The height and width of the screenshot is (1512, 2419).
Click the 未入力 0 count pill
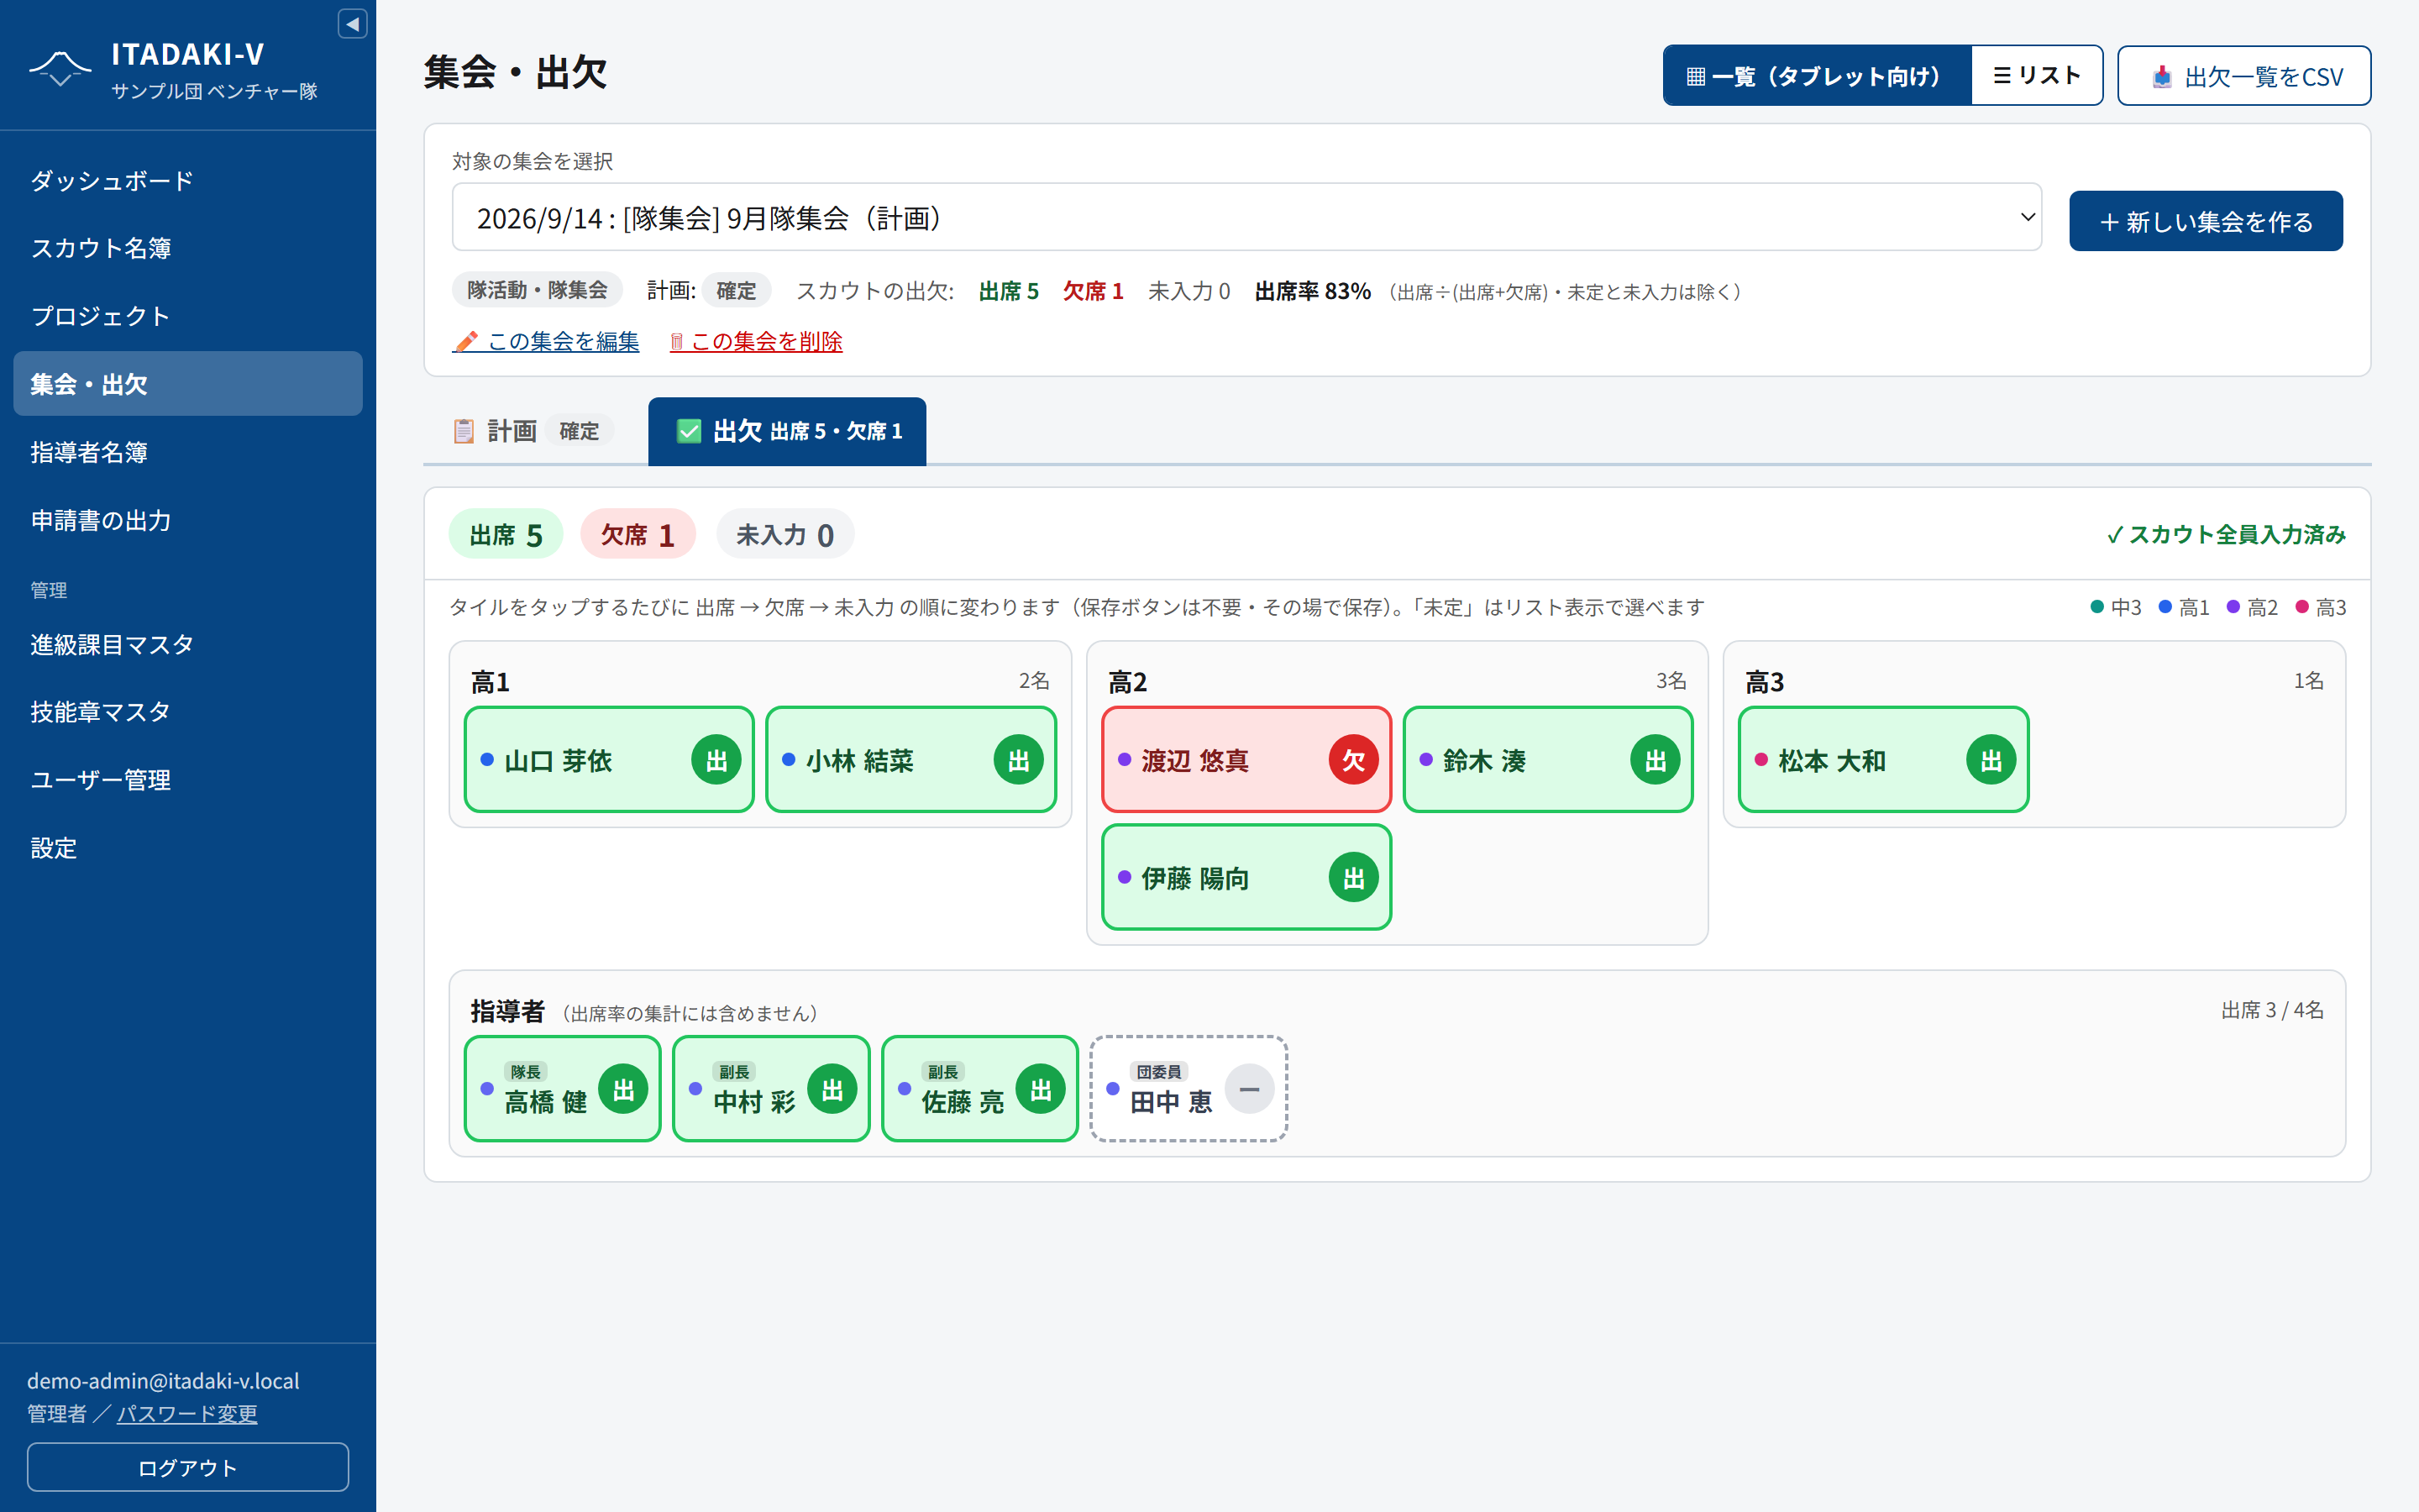784,534
